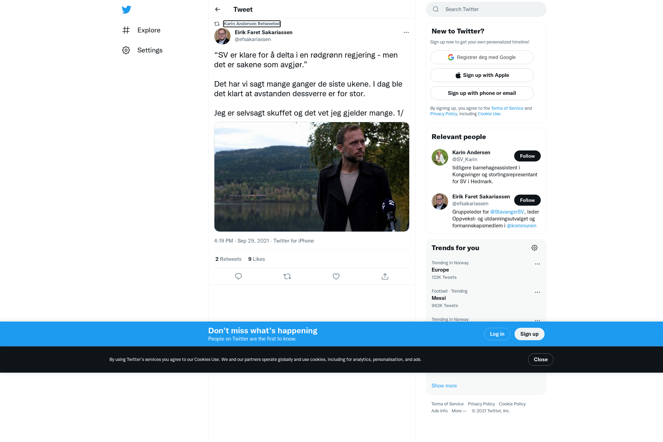Open Trends settings gear icon
Viewport: 663px width, 442px height.
pyautogui.click(x=535, y=248)
